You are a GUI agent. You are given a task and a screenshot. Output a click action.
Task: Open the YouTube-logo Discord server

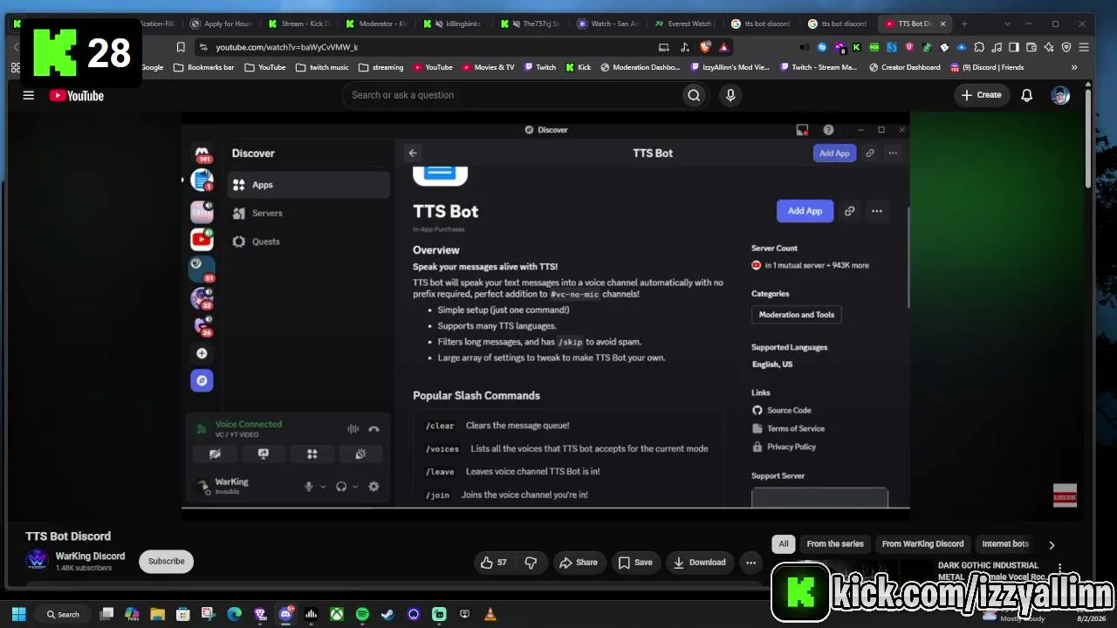[202, 238]
